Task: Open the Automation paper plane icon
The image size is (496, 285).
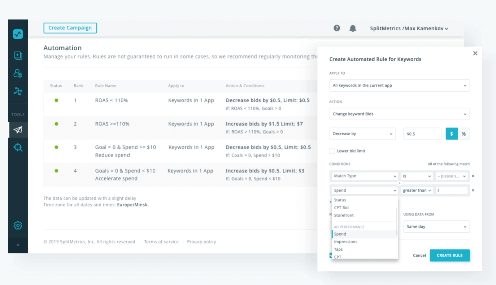Action: [18, 130]
